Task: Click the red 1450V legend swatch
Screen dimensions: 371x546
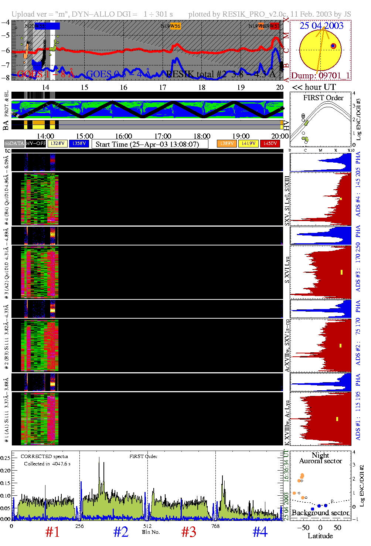Action: (270, 143)
